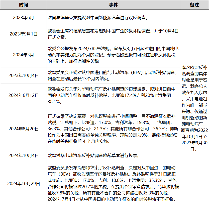The width and height of the screenshot is (209, 207).
Task: Select the 2024年3月 date cell
Action: pos(23,55)
